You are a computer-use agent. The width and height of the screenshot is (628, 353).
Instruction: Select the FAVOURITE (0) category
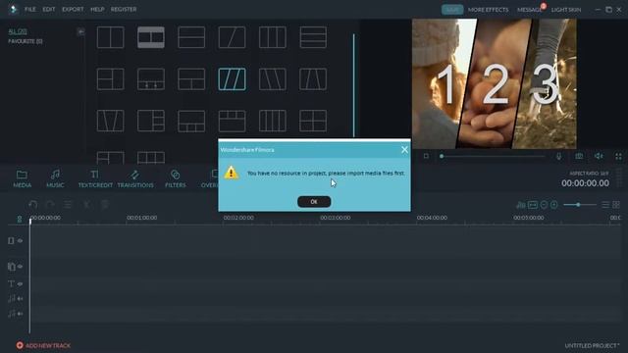click(x=26, y=41)
